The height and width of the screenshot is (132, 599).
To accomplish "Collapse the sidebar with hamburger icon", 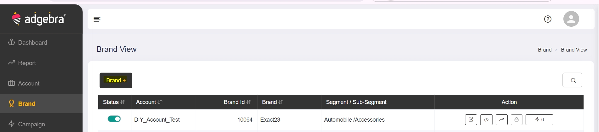I will coord(97,19).
